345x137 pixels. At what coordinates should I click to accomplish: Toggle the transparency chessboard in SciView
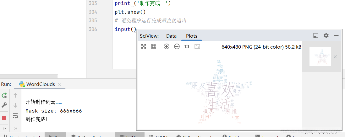pos(144,46)
